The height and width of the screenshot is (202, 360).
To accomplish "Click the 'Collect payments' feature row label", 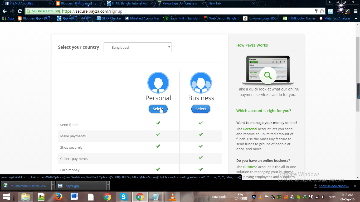I will [74, 159].
